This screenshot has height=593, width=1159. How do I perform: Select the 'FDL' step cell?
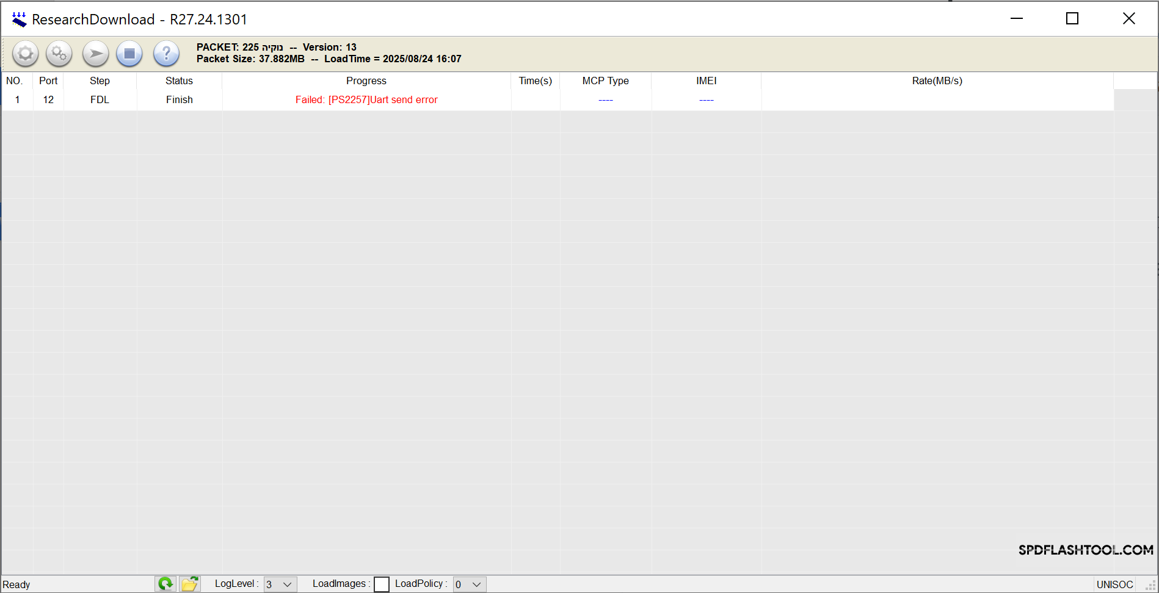pyautogui.click(x=100, y=99)
